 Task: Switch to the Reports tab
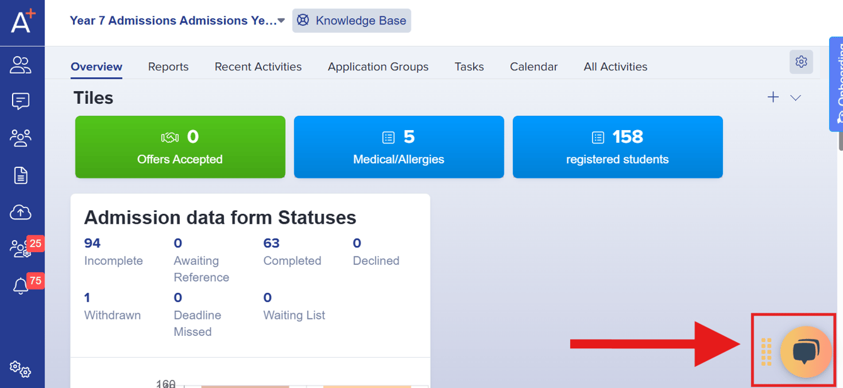coord(168,67)
